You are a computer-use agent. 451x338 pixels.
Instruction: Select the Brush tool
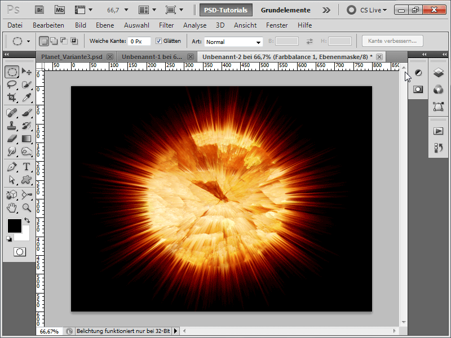tap(26, 113)
